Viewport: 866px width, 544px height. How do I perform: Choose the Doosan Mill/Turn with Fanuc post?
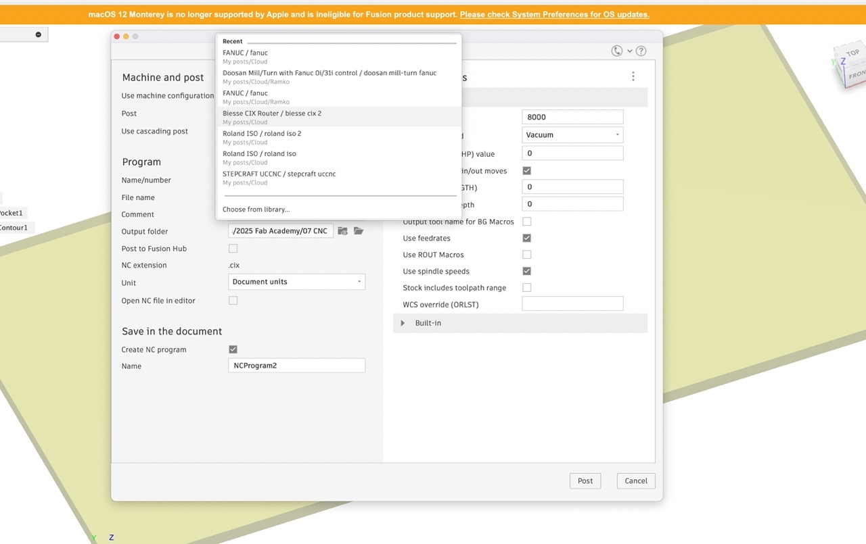click(338, 76)
